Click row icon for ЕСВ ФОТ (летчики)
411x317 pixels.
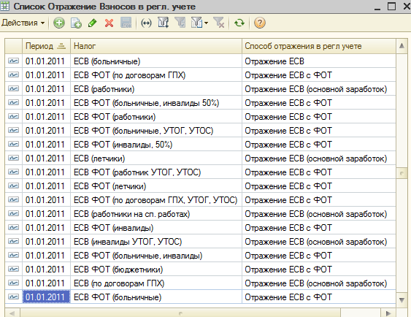coord(13,186)
